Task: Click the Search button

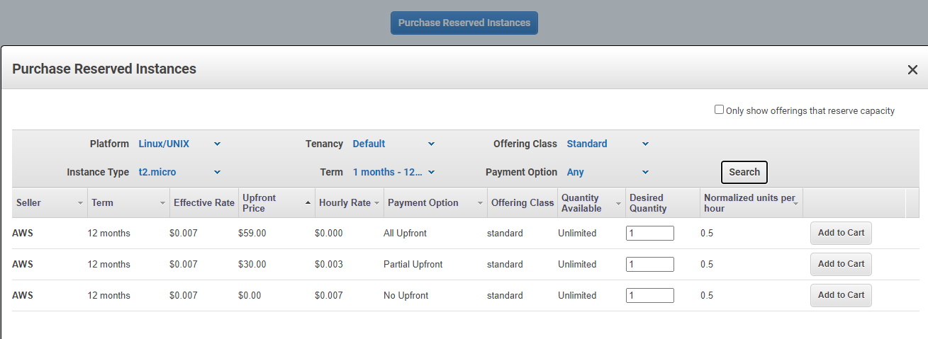Action: pyautogui.click(x=744, y=172)
